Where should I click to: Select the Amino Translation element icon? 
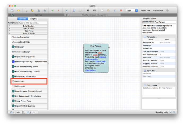[x=13, y=37]
